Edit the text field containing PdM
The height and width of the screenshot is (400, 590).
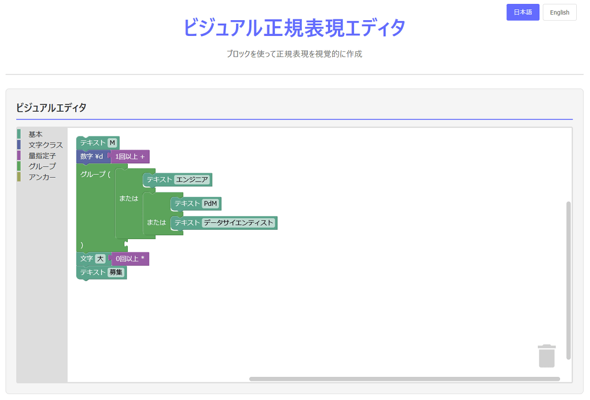[x=210, y=203]
